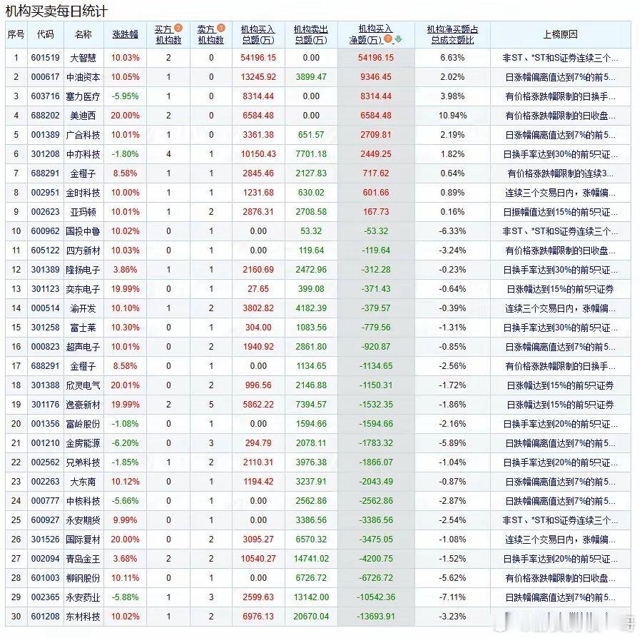Open 上榜原因 for 亚玛顿 row
The image size is (642, 638).
[x=560, y=212]
